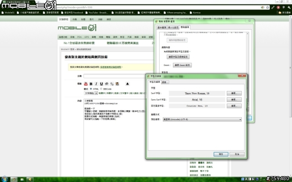
Task: Click the Cancel button in fonts dialog
Action: (237, 154)
